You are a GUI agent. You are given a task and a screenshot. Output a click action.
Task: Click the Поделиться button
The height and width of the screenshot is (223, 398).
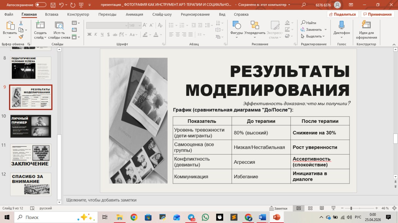[x=343, y=14]
